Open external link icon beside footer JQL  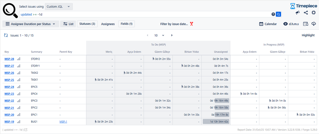pos(26,130)
